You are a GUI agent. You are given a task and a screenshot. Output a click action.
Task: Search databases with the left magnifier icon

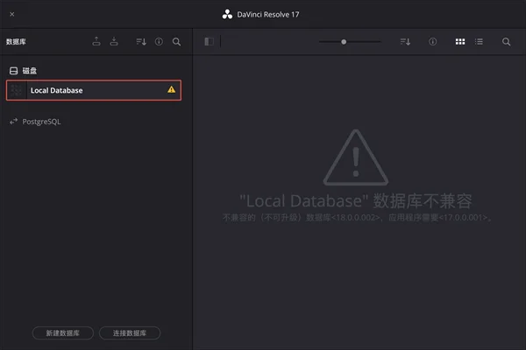click(x=176, y=41)
